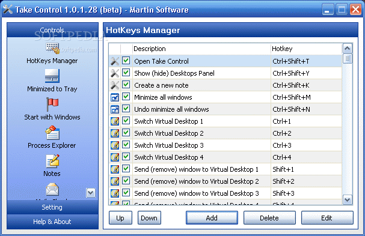Click the Down button
The image size is (365, 236).
(x=149, y=218)
